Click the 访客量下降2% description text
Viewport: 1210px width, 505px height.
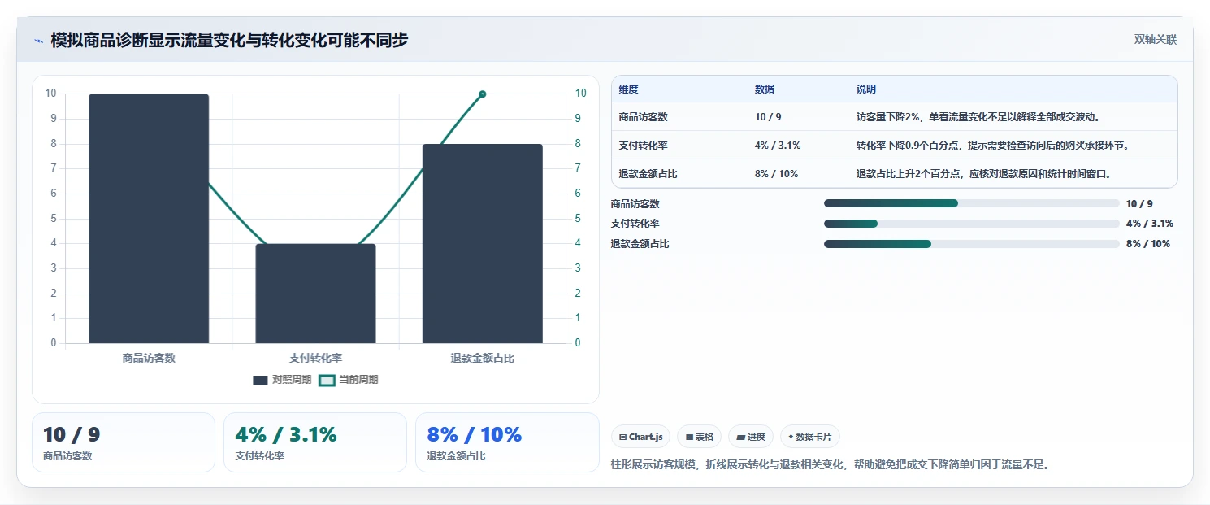(978, 117)
